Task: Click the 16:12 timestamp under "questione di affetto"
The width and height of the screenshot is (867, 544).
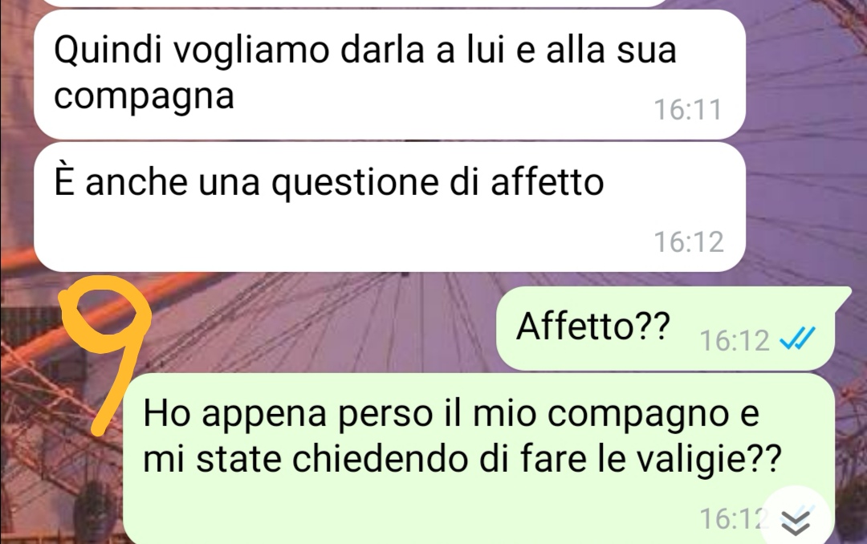Action: pos(689,242)
